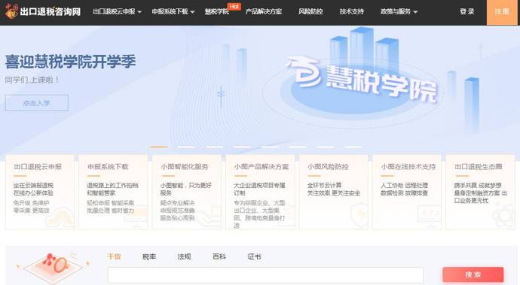Click the 出口退税咨询网 site logo
Screen dimensions: 520x285
43,11
